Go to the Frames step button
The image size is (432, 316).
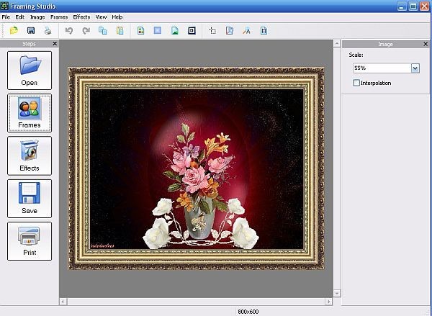(30, 113)
